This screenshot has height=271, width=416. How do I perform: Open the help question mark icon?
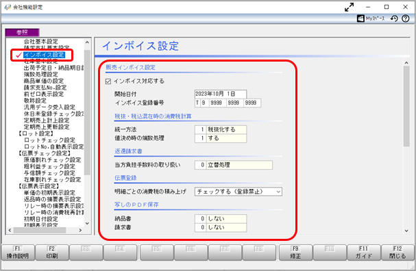pyautogui.click(x=406, y=18)
